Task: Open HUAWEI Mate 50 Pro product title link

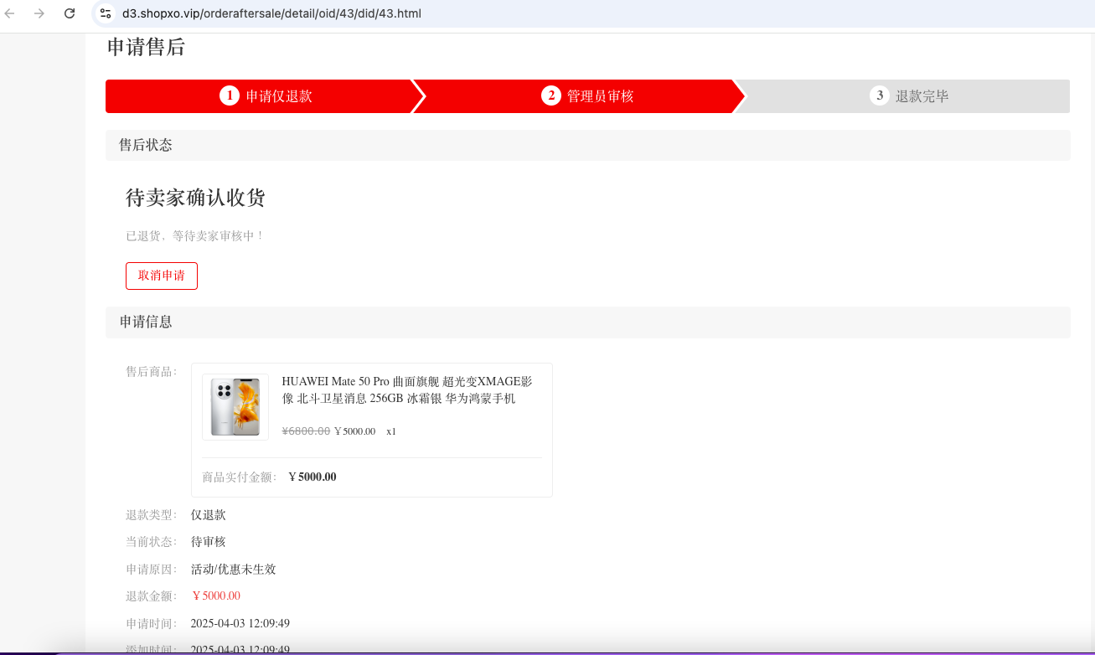Action: click(407, 390)
